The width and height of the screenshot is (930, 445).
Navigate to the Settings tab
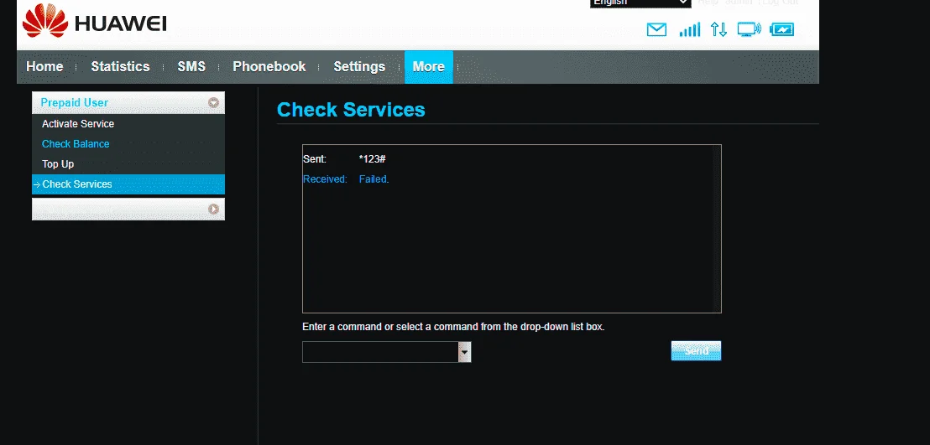point(359,67)
